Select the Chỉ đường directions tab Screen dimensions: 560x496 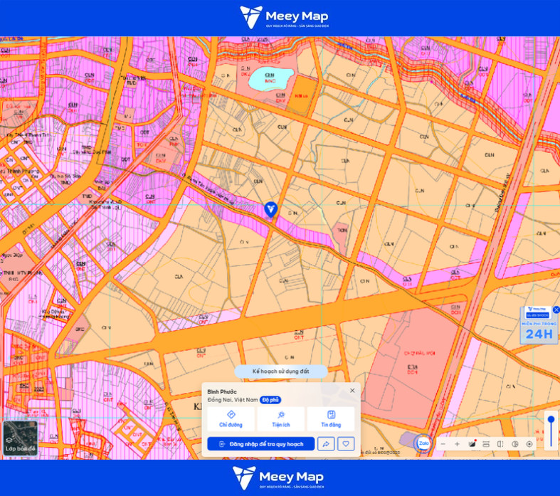pyautogui.click(x=231, y=419)
